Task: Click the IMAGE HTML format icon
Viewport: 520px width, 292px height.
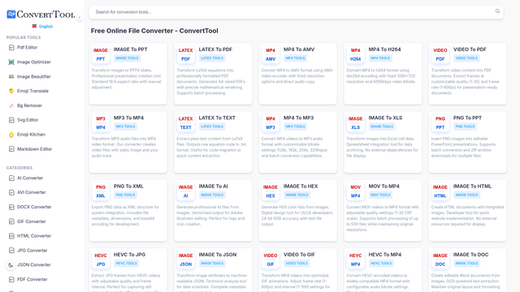Action: [x=440, y=191]
